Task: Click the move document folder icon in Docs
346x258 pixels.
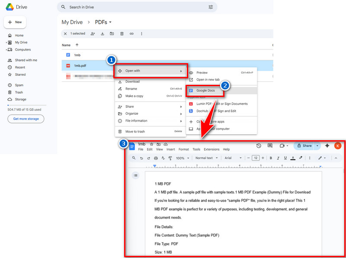Action: 158,144
